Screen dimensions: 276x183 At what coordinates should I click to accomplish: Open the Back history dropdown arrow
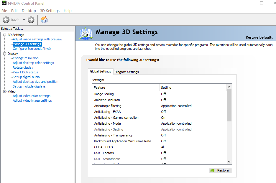click(24, 20)
